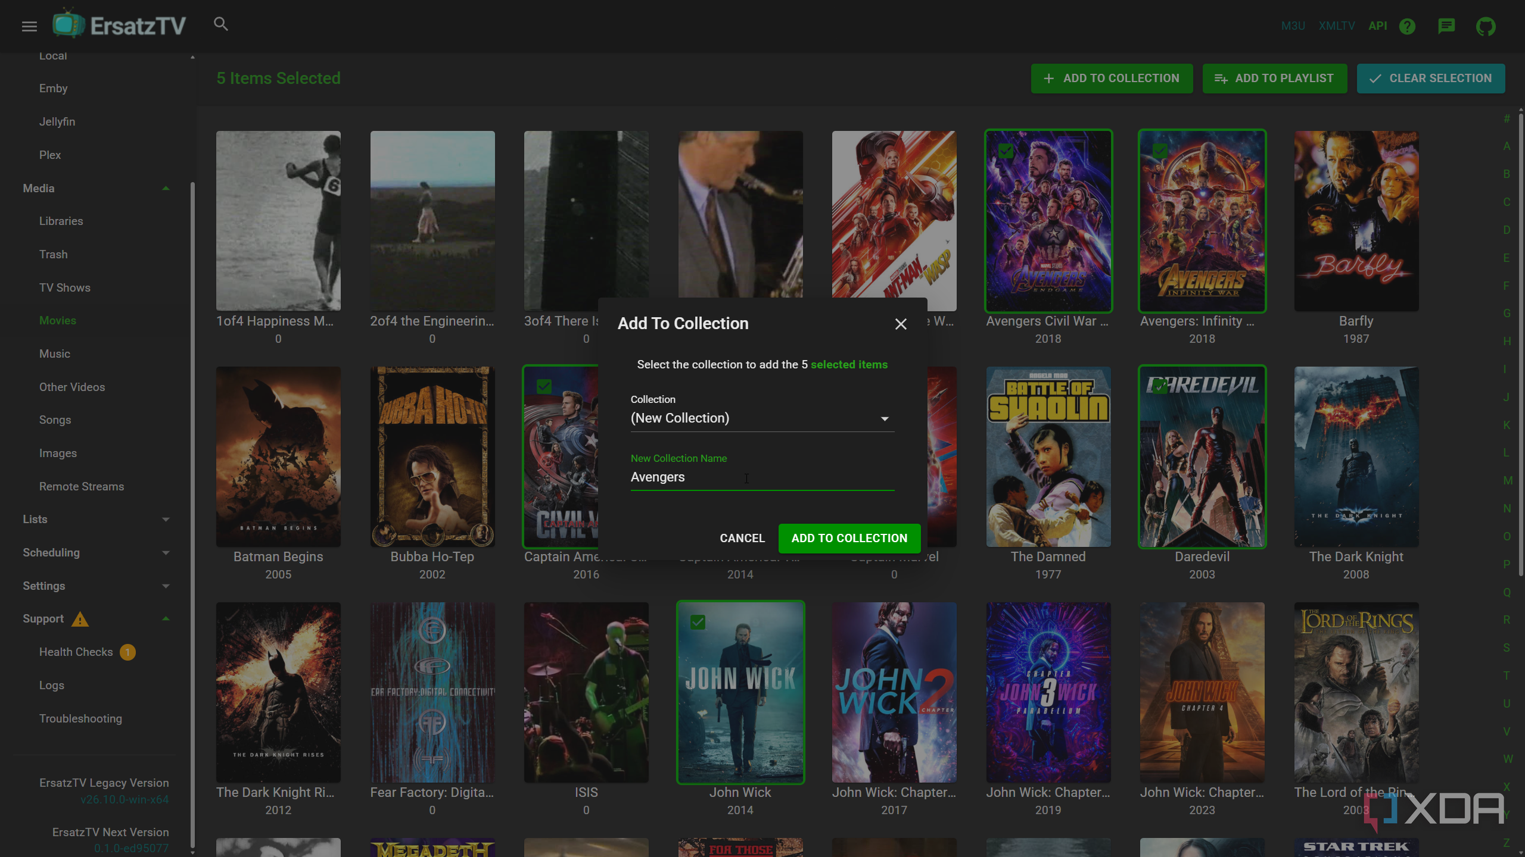The width and height of the screenshot is (1525, 857).
Task: Open Emby media source
Action: [x=54, y=88]
